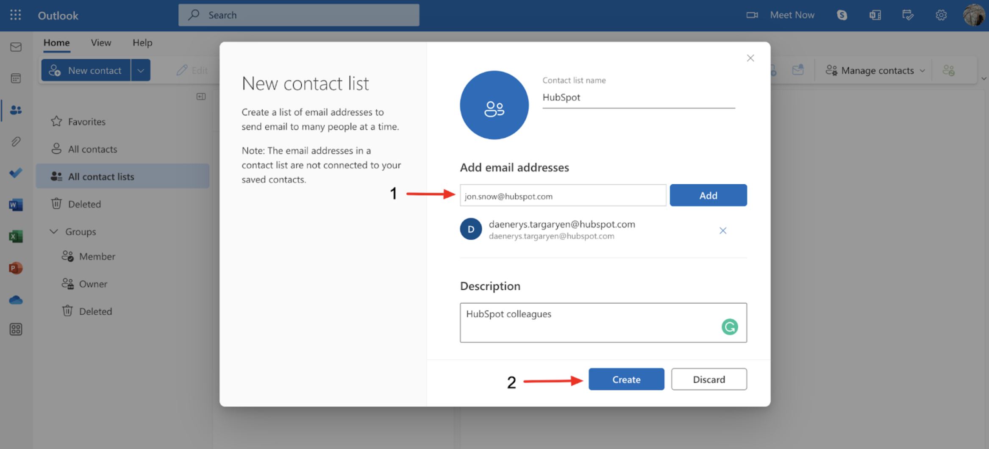This screenshot has height=449, width=989.
Task: Dismiss the Grammarly indicator in Description
Action: (729, 327)
